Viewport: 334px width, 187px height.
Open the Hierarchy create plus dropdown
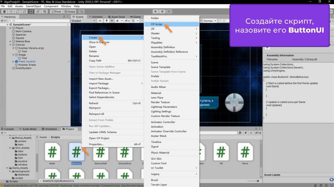(3, 21)
